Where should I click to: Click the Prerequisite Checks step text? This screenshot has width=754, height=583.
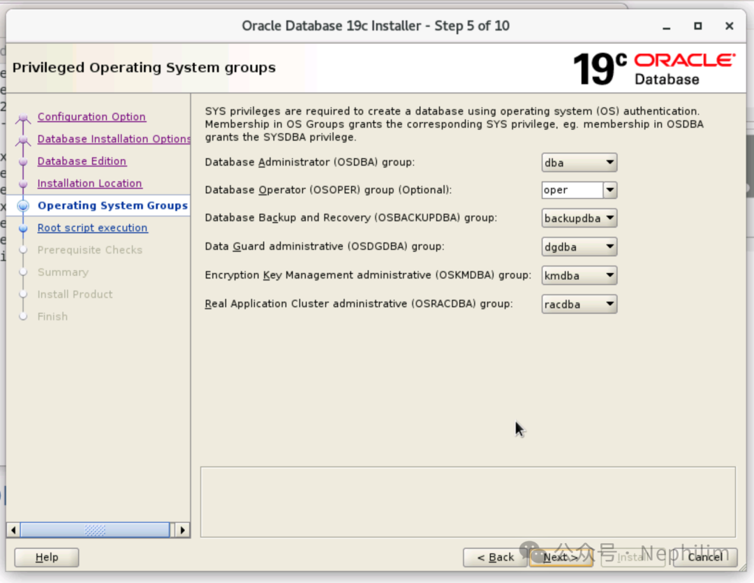(x=90, y=250)
